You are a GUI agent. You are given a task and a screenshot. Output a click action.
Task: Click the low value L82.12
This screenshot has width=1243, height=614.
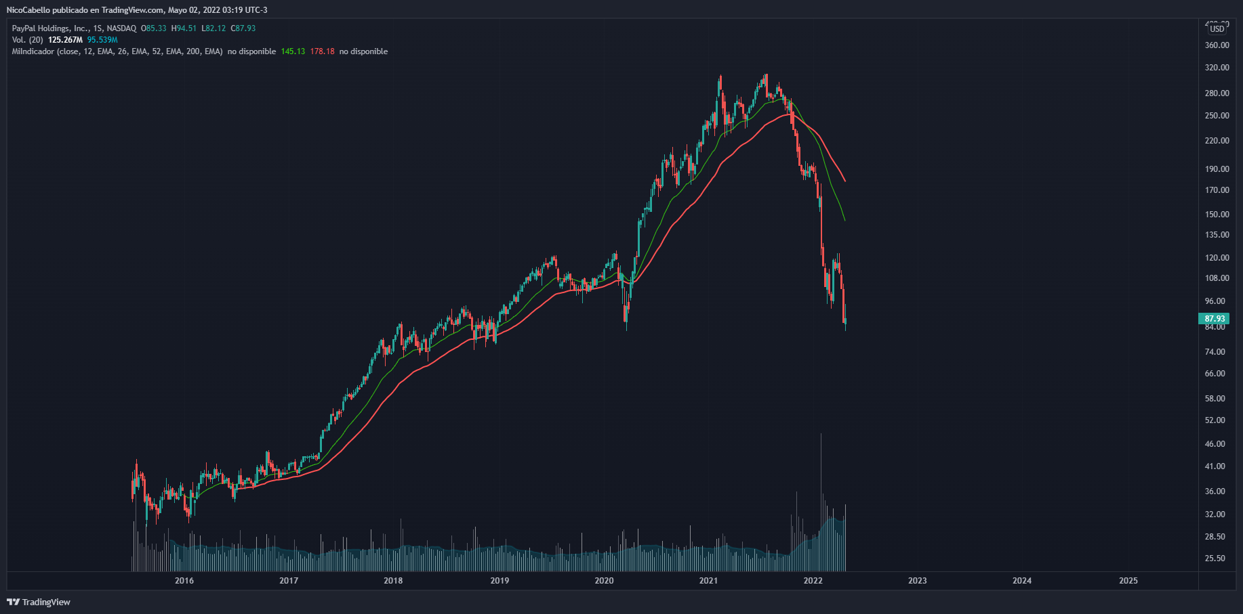tap(213, 28)
